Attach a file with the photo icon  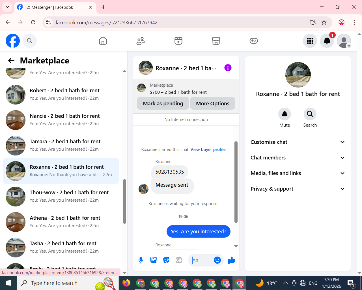coord(154,260)
